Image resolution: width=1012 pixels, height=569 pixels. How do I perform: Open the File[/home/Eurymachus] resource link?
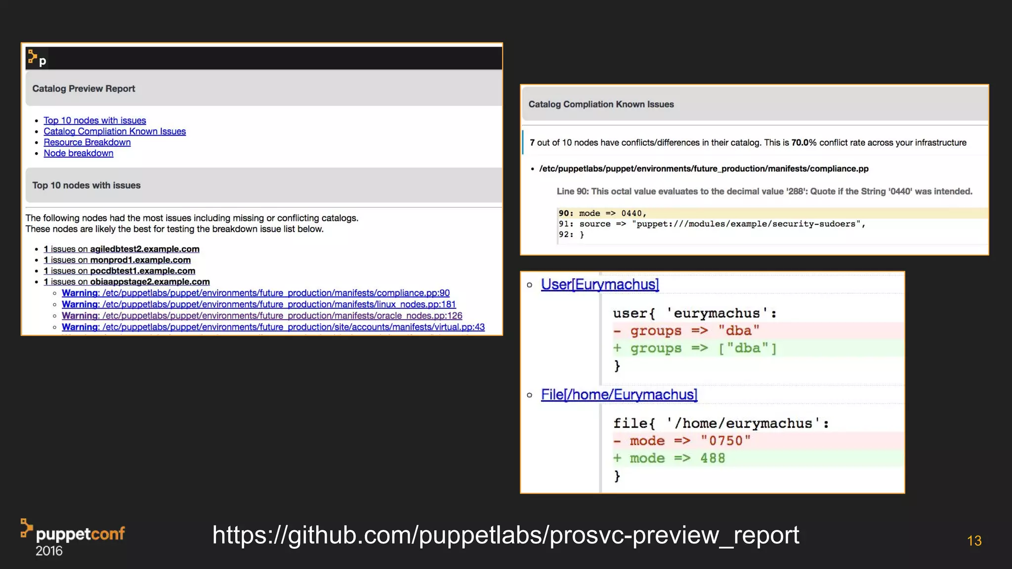619,395
